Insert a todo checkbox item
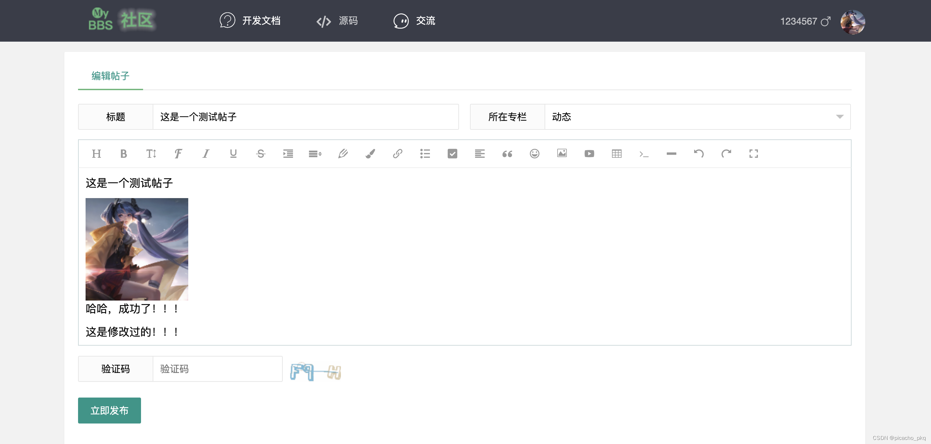The width and height of the screenshot is (931, 444). click(x=452, y=154)
